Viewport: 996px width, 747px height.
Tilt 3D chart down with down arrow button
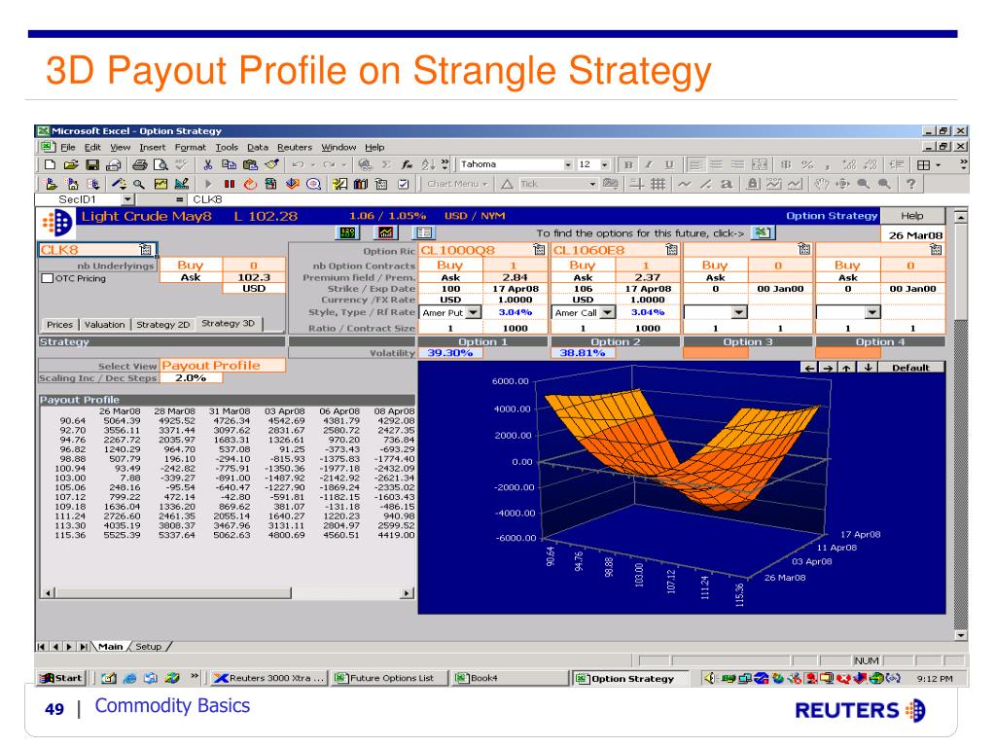[868, 368]
